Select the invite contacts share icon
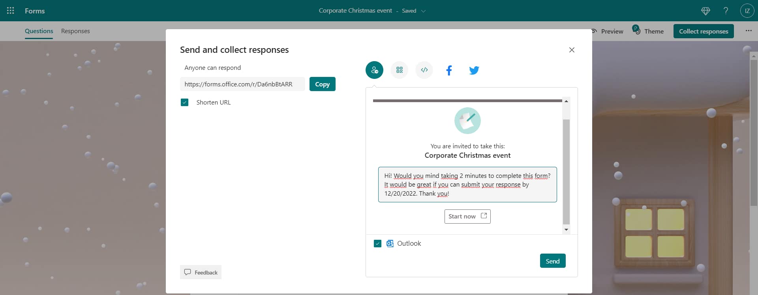The height and width of the screenshot is (295, 758). (x=374, y=70)
